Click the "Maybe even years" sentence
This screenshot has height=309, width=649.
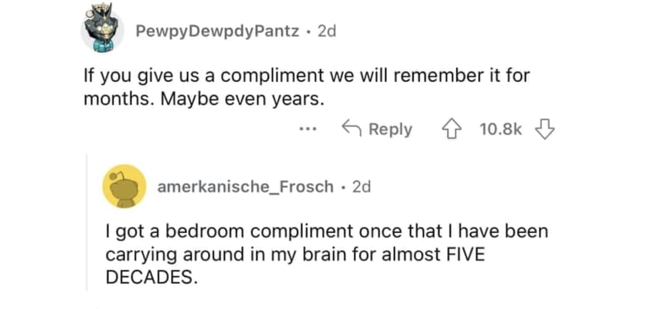240,99
